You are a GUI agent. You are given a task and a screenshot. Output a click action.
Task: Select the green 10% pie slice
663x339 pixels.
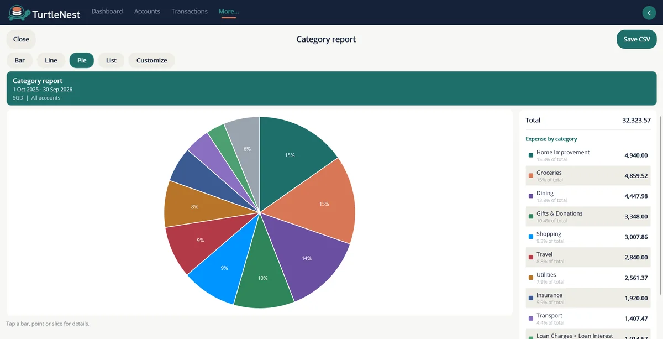pos(262,278)
